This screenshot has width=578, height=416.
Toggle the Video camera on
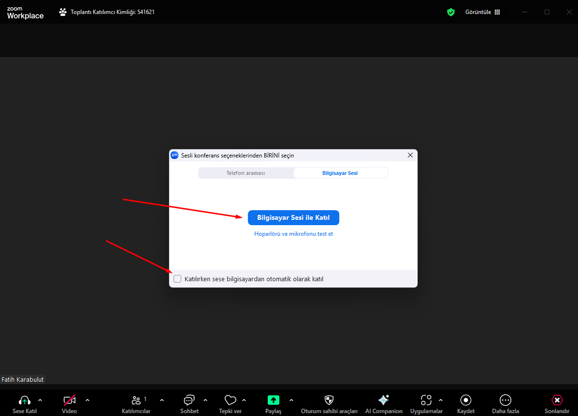(x=70, y=400)
